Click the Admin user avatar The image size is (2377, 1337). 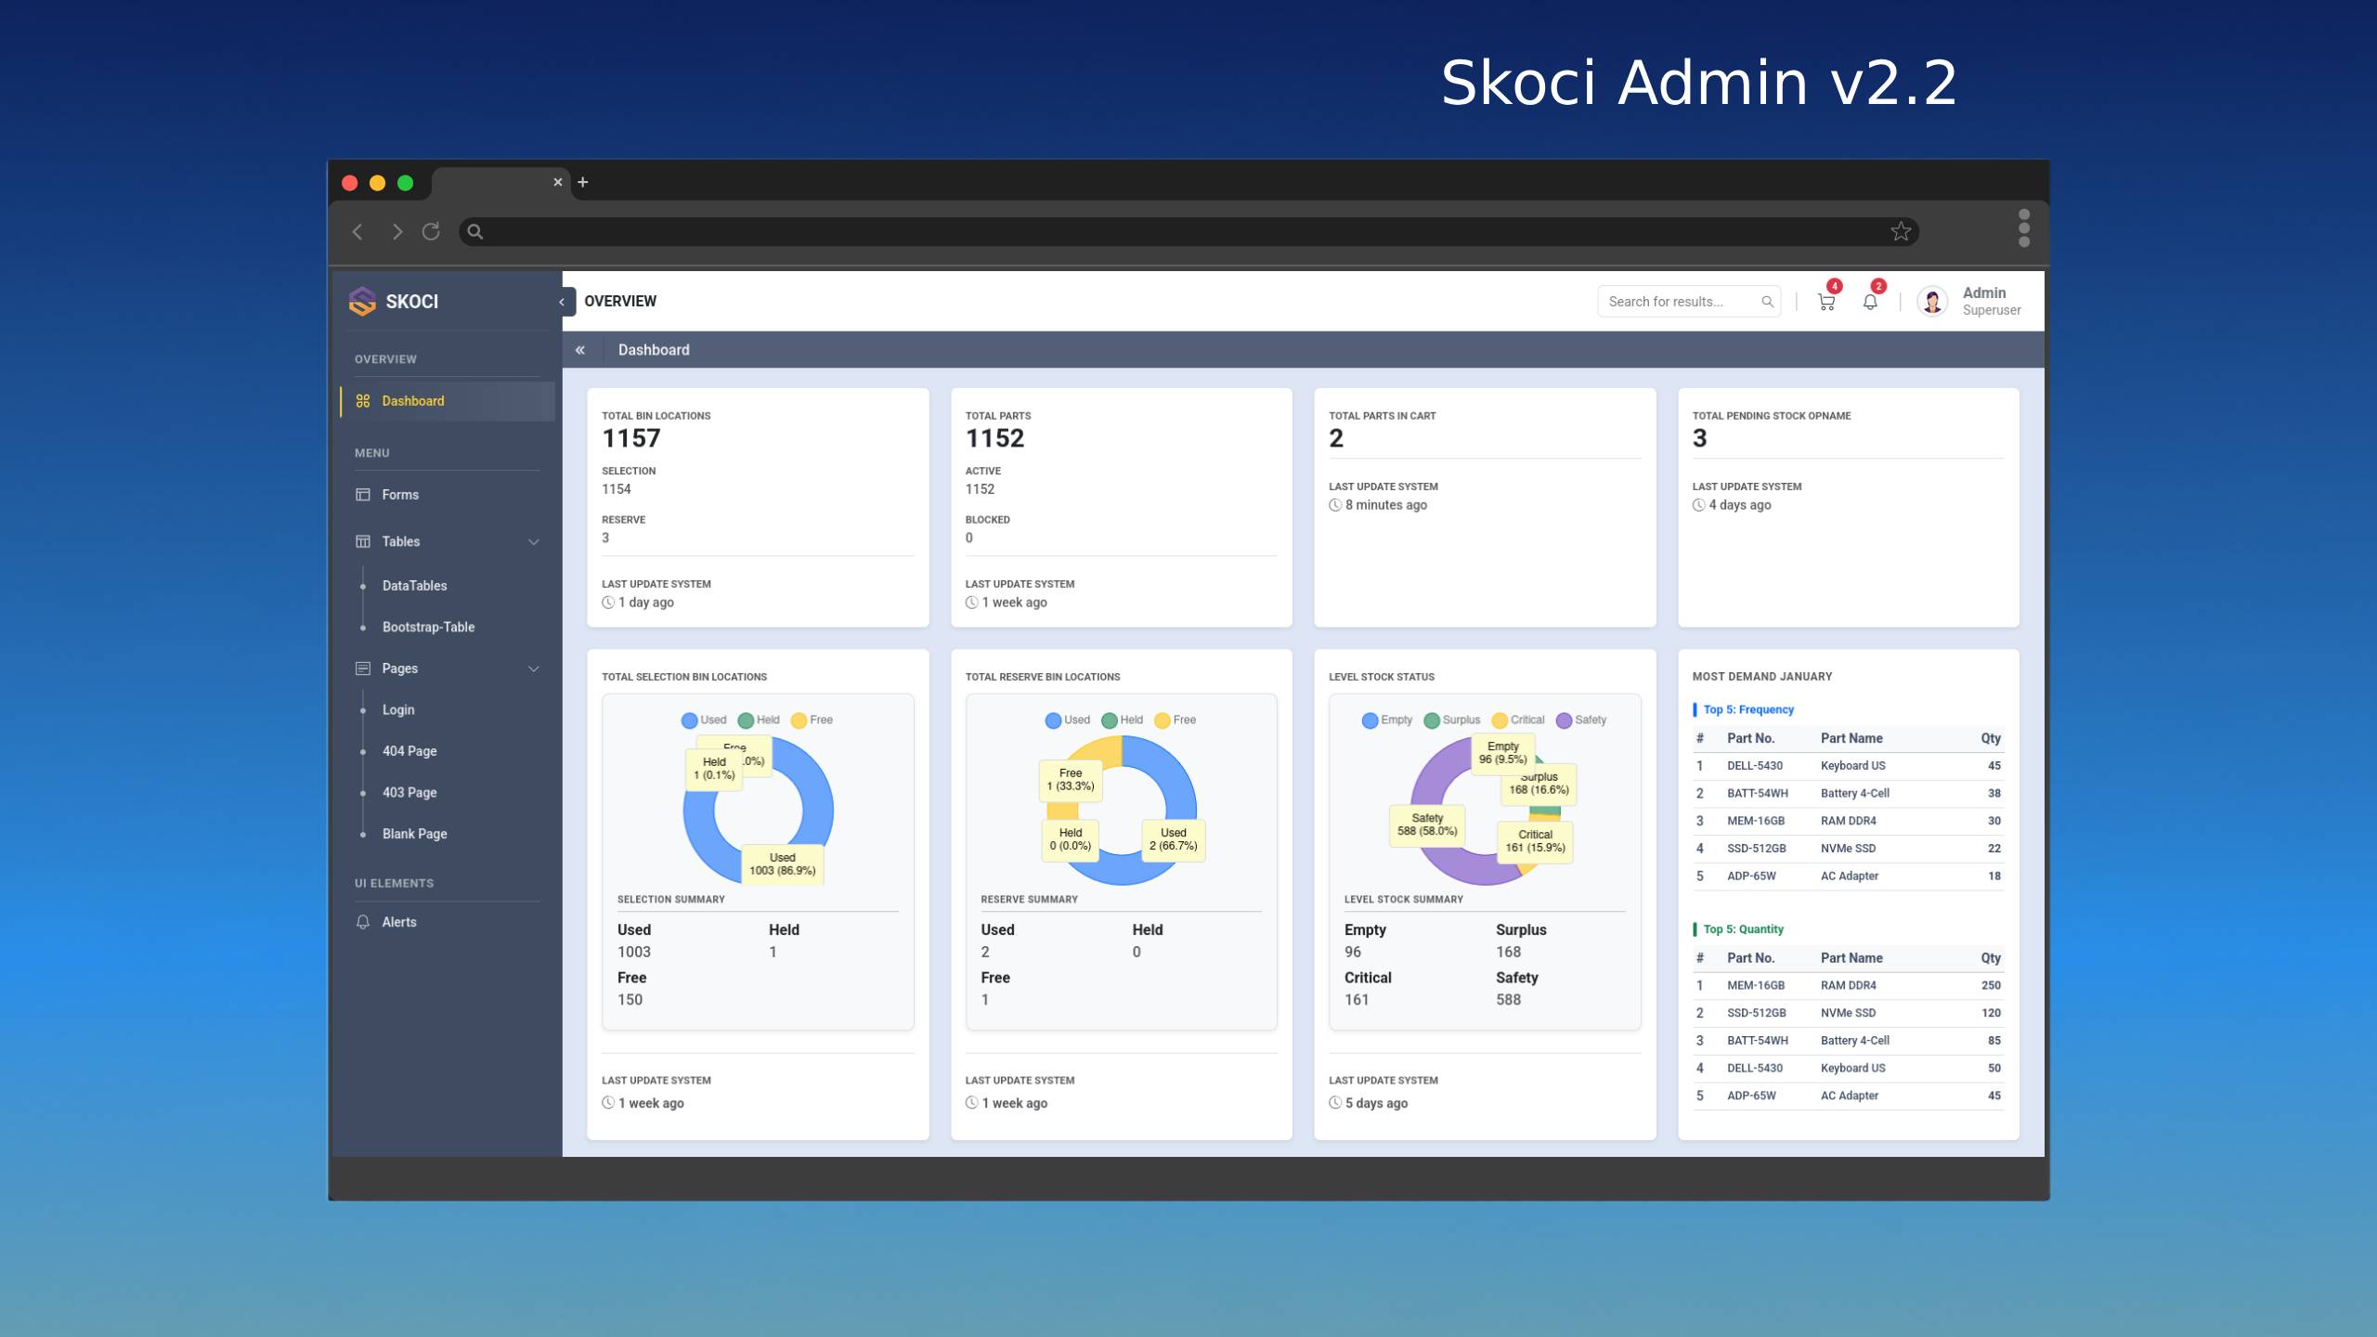(1932, 302)
